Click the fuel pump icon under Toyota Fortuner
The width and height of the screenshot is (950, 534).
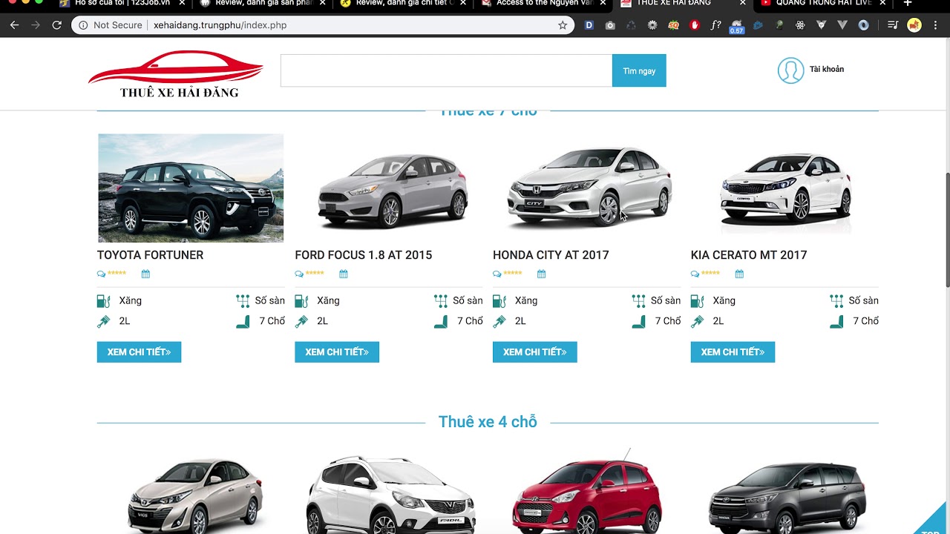coord(103,300)
